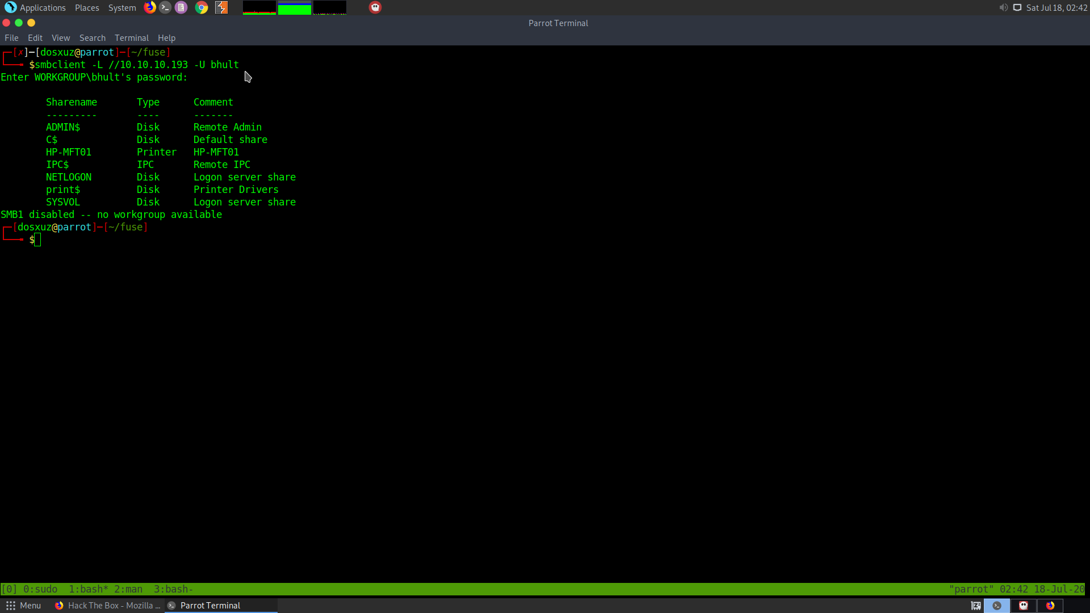Viewport: 1090px width, 613px height.
Task: Click the green CPU monitor graph
Action: [x=294, y=7]
